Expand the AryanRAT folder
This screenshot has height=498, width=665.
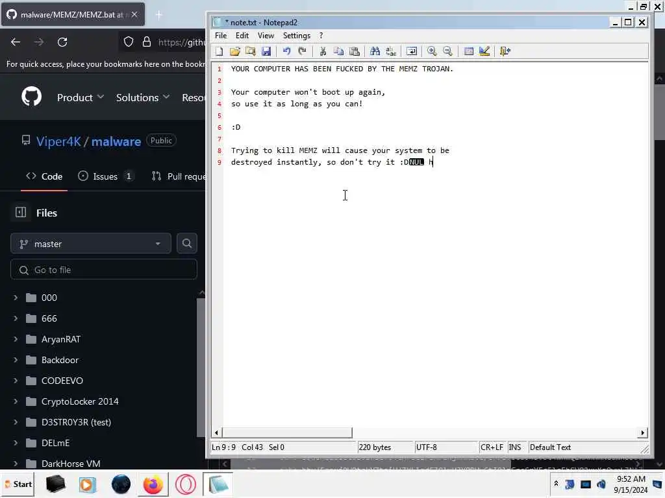[16, 339]
